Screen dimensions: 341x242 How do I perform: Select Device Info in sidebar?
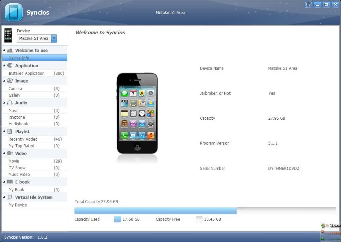coord(19,58)
